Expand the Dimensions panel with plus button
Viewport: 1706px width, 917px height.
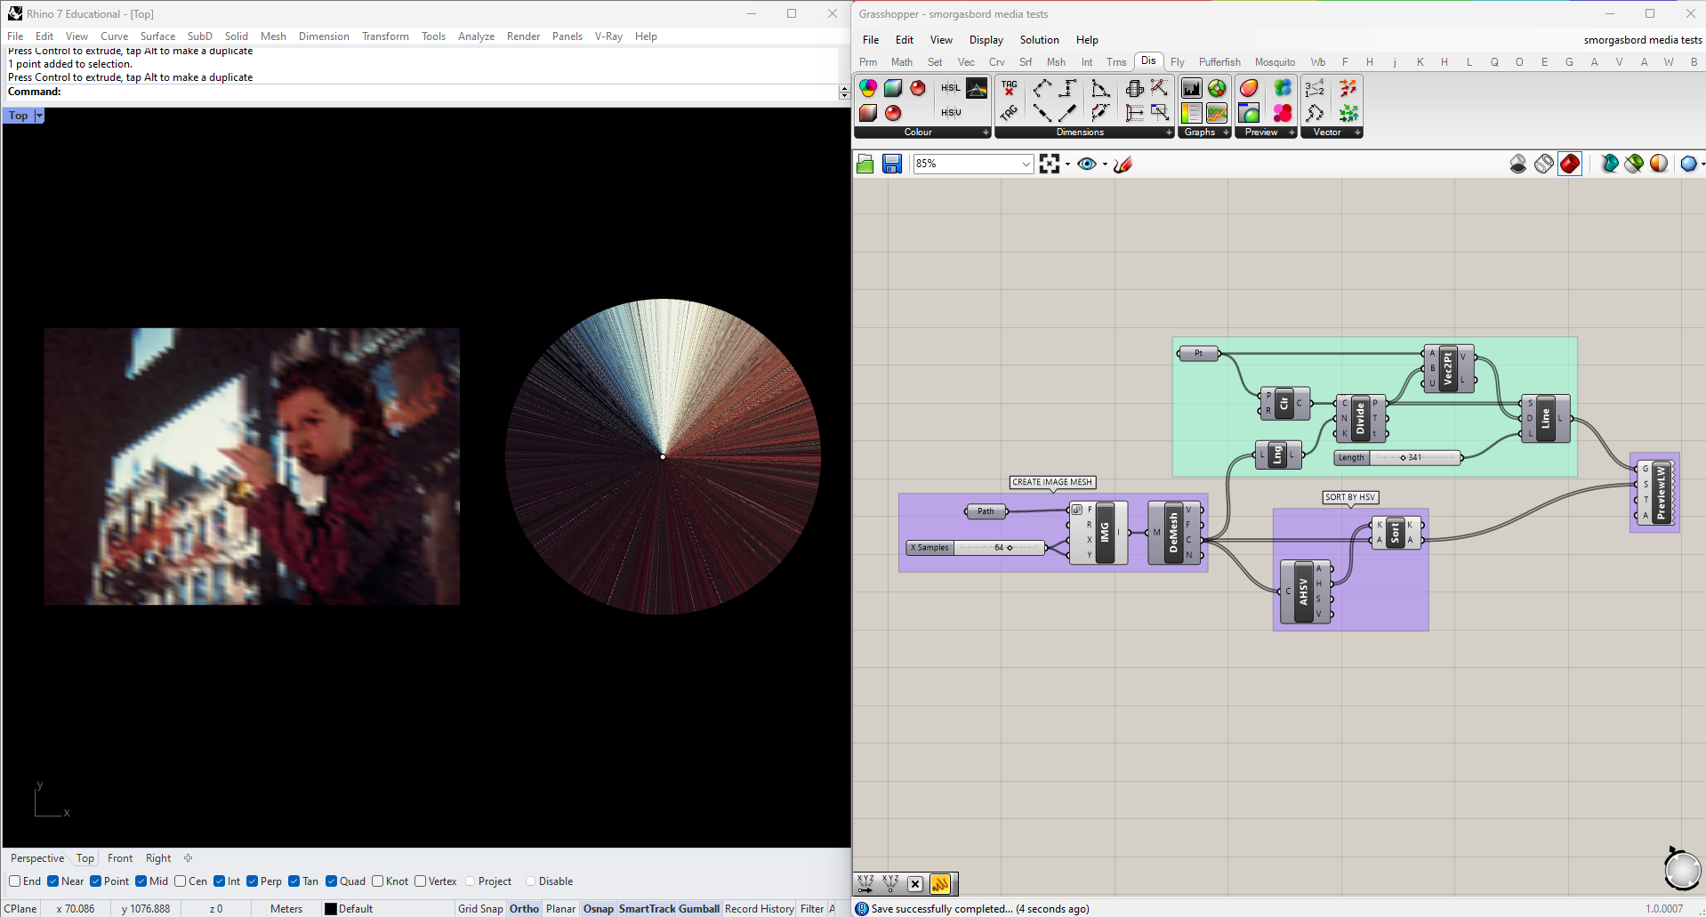(1169, 133)
